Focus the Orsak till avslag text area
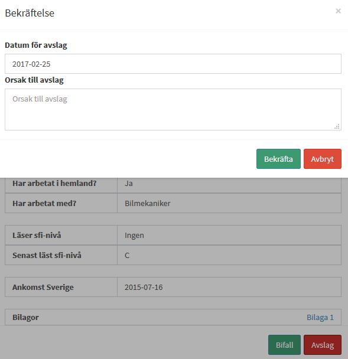Screen dimensions: 348x359 click(x=173, y=110)
